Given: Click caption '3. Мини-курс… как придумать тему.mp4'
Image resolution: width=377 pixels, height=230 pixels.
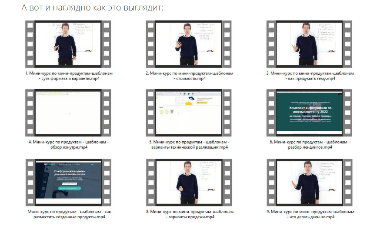Looking at the screenshot, I should [310, 76].
